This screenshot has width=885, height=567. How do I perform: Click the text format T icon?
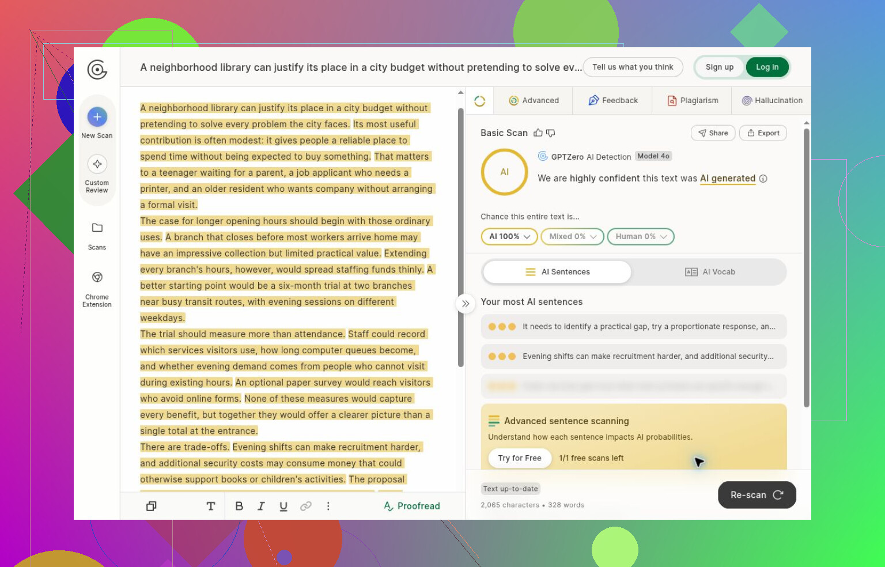tap(211, 506)
